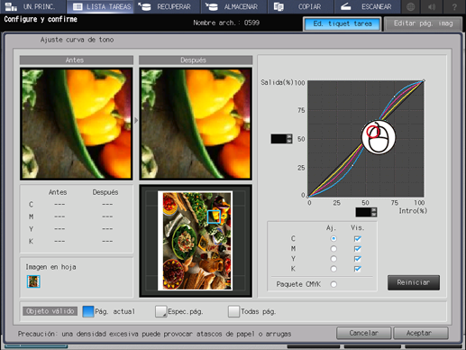The height and width of the screenshot is (350, 466).
Task: Switch to Ed. tiquet tarea tab
Action: (x=343, y=23)
